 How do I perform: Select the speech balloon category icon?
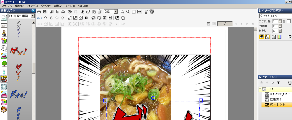[x=4, y=48]
